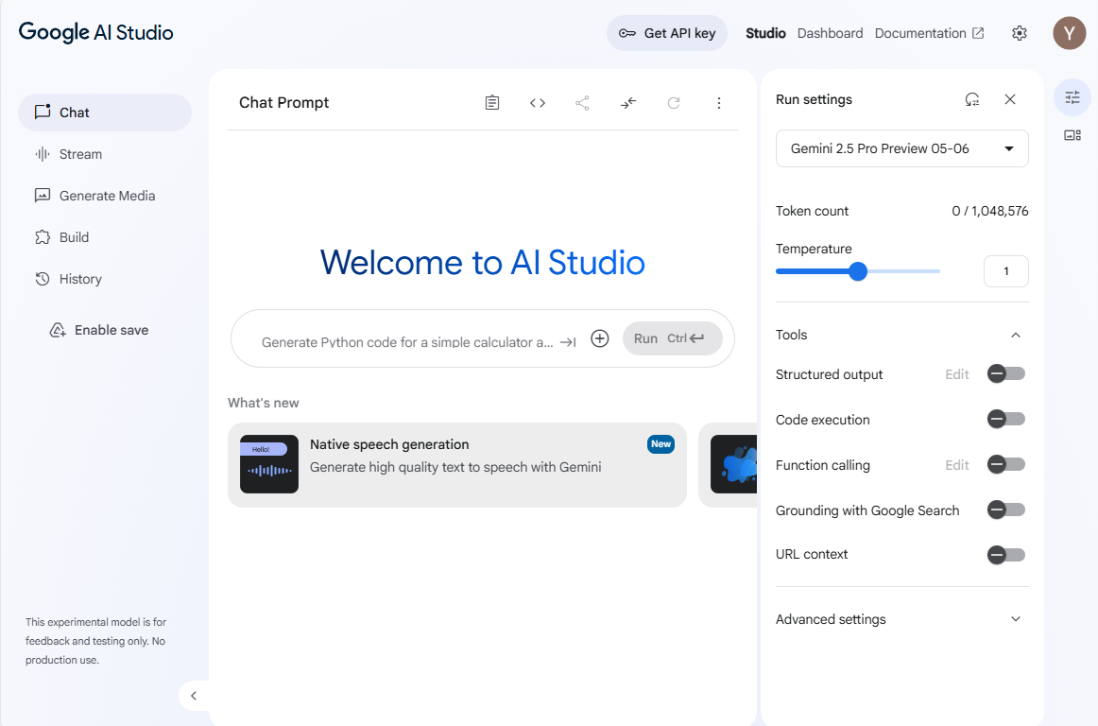
Task: Click Native speech generation card title
Action: coord(389,444)
